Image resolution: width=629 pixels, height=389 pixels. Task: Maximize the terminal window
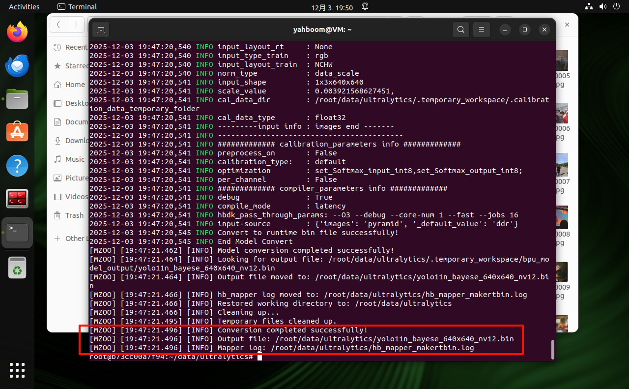(524, 30)
